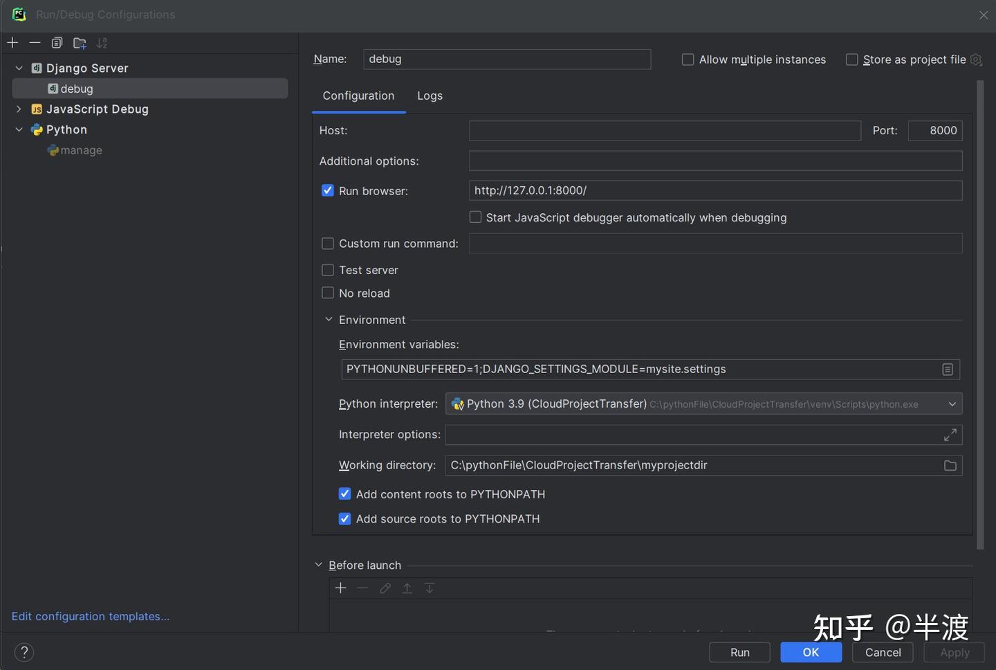Enable the Test server option

[x=327, y=270]
